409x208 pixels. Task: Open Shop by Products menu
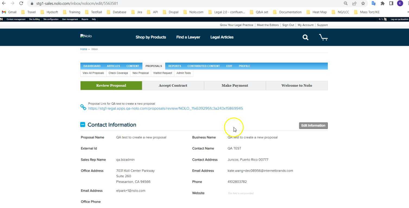(151, 37)
